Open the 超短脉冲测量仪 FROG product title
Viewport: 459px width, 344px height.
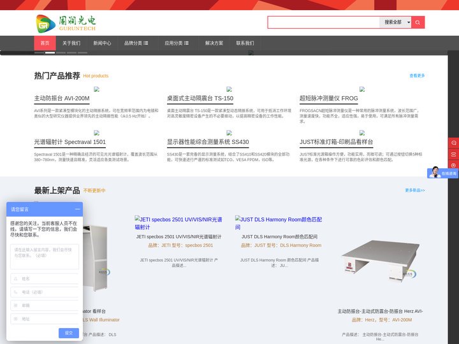click(328, 98)
